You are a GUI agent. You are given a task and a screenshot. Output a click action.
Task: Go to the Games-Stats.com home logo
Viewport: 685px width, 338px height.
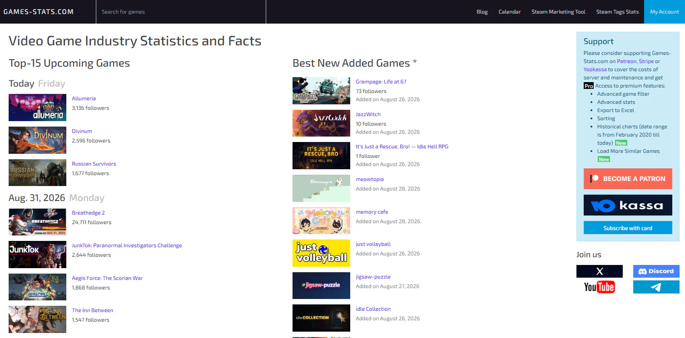(x=39, y=12)
